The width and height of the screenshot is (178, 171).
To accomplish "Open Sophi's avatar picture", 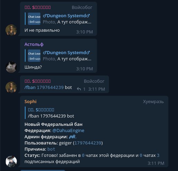I will point(11,161).
